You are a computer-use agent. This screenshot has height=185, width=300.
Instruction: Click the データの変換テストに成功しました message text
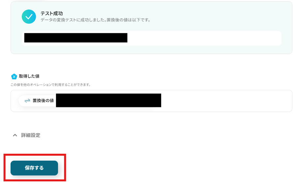(x=73, y=20)
